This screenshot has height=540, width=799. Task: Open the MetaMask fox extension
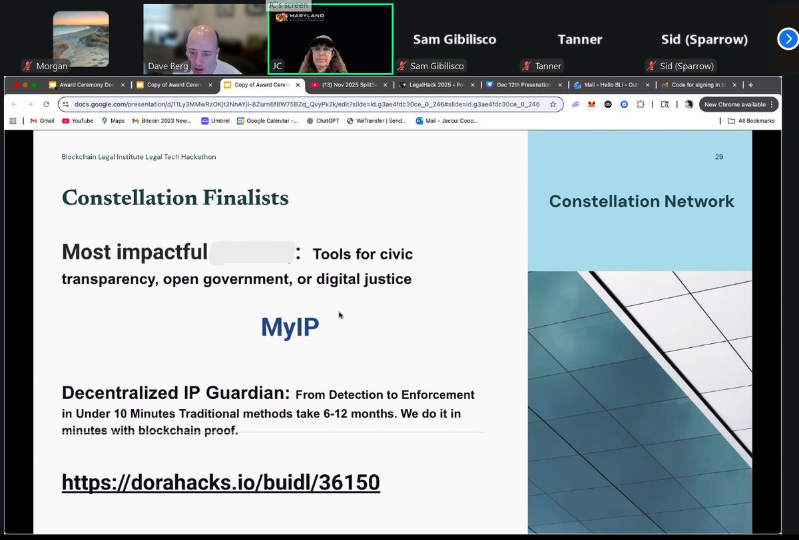[592, 104]
